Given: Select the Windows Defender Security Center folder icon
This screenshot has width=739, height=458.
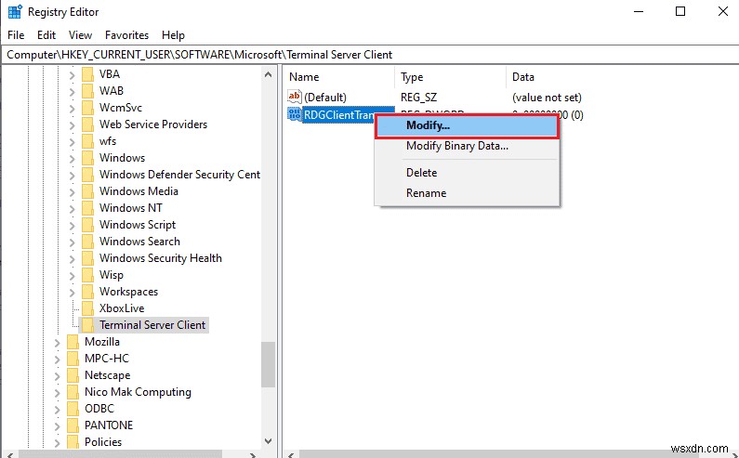Looking at the screenshot, I should (x=87, y=175).
